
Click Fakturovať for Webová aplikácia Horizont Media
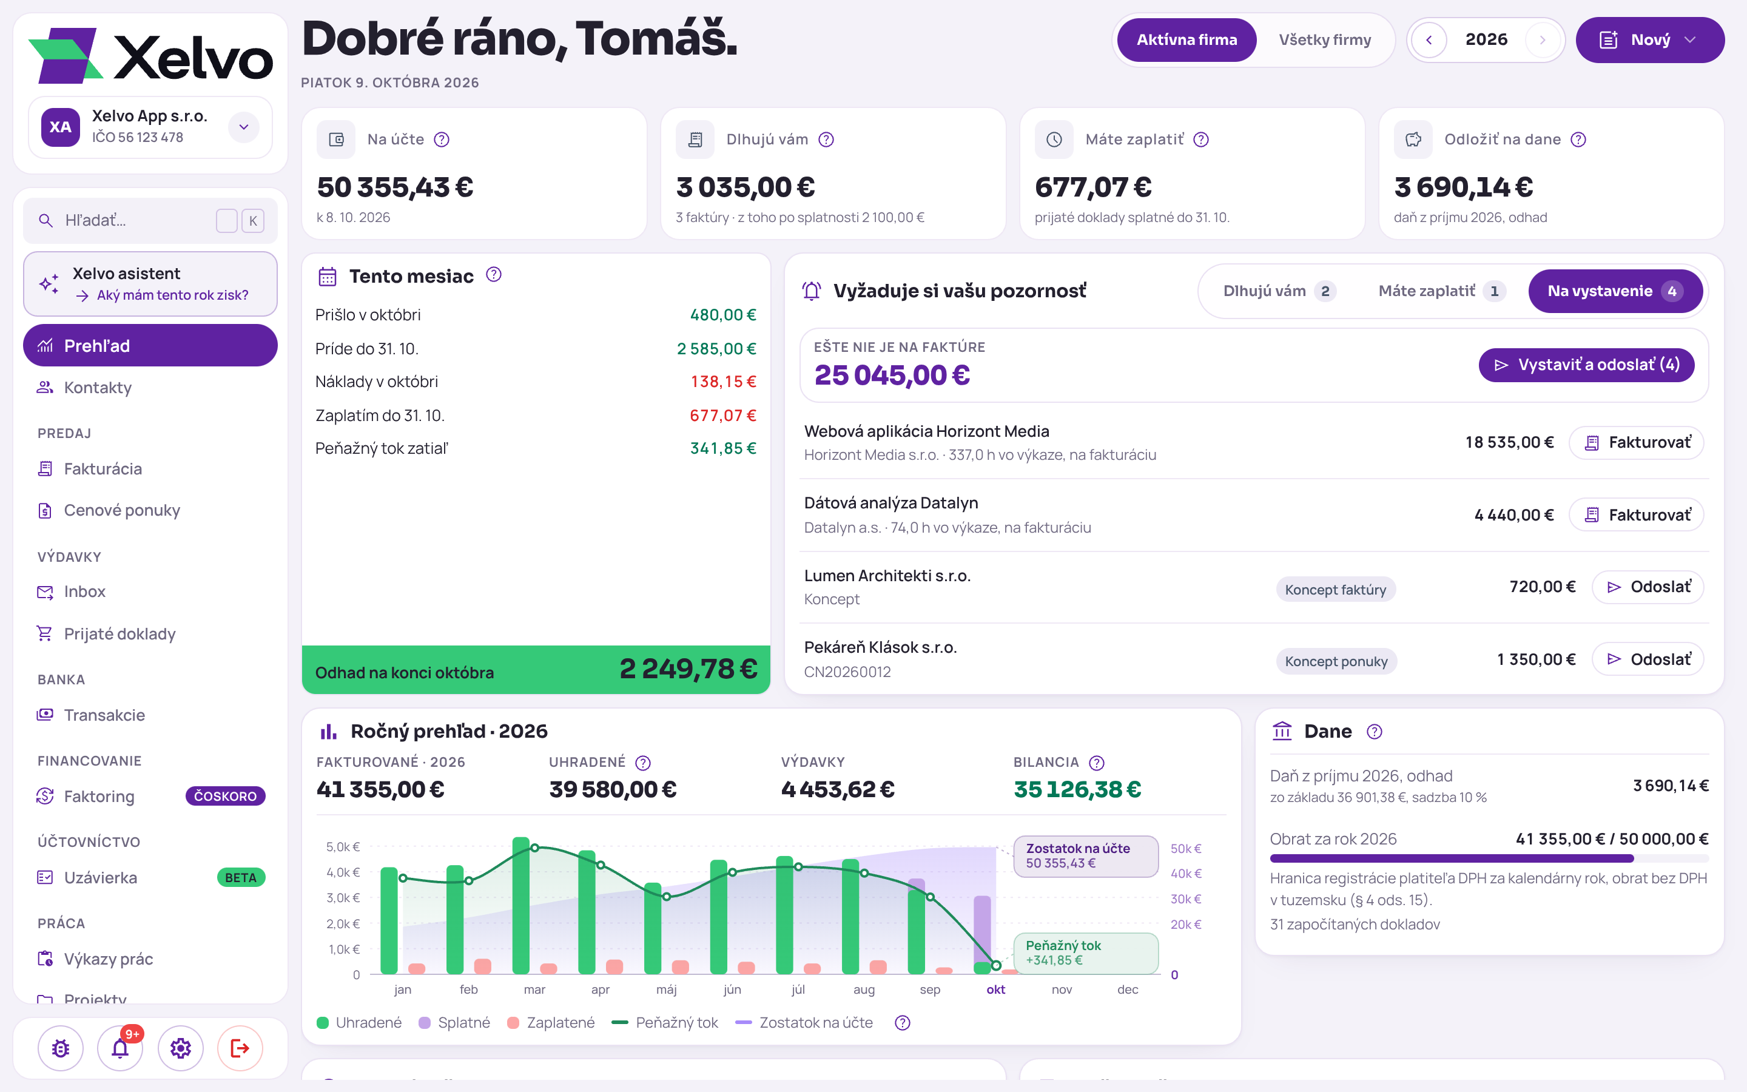click(x=1637, y=443)
